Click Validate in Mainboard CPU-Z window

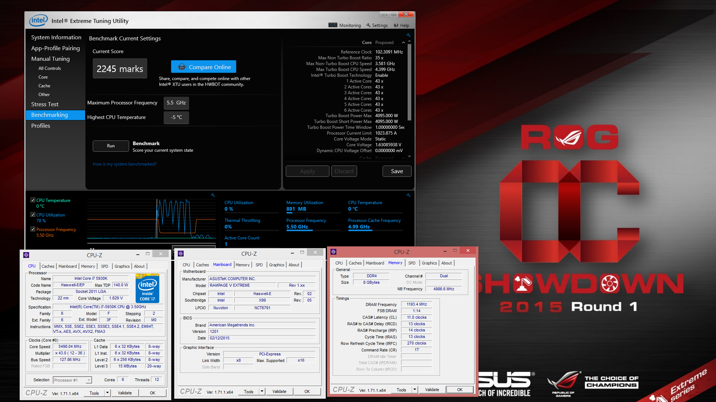click(x=279, y=391)
